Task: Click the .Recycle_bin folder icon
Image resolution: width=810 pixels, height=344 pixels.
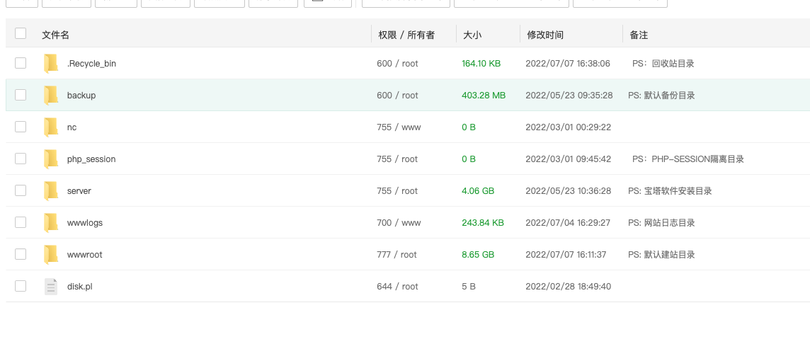Action: [51, 64]
